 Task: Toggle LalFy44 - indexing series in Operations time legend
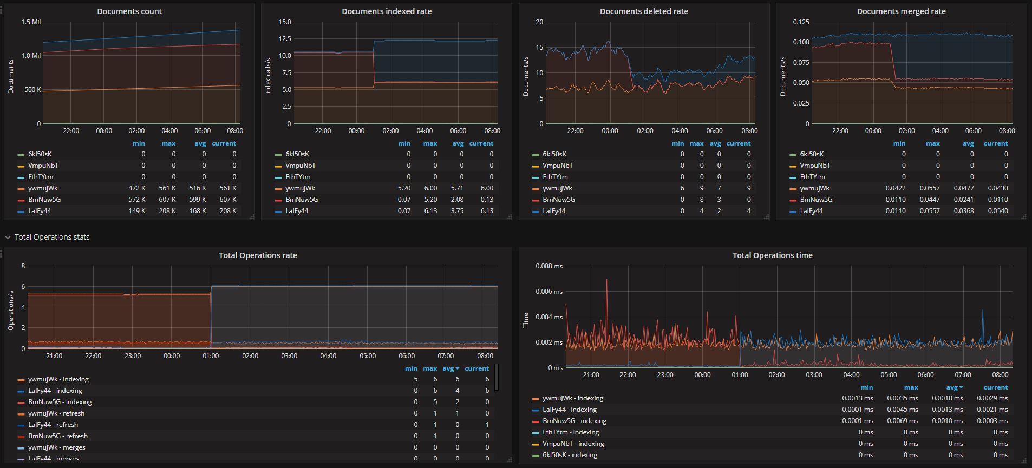coord(570,410)
